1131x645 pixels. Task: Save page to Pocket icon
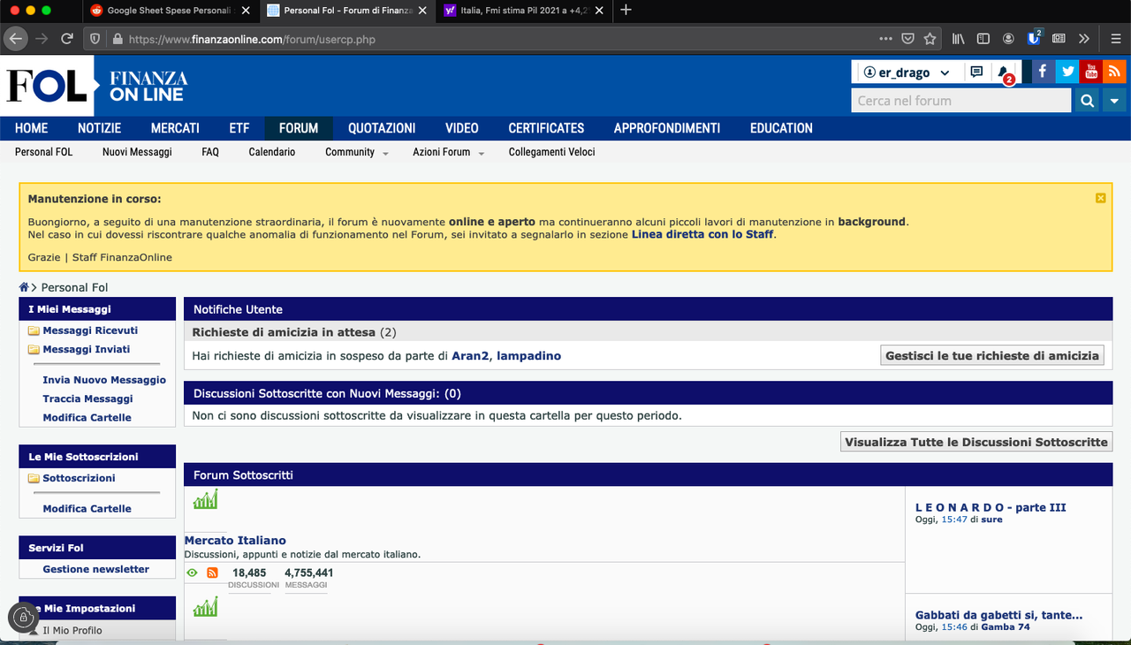[907, 39]
